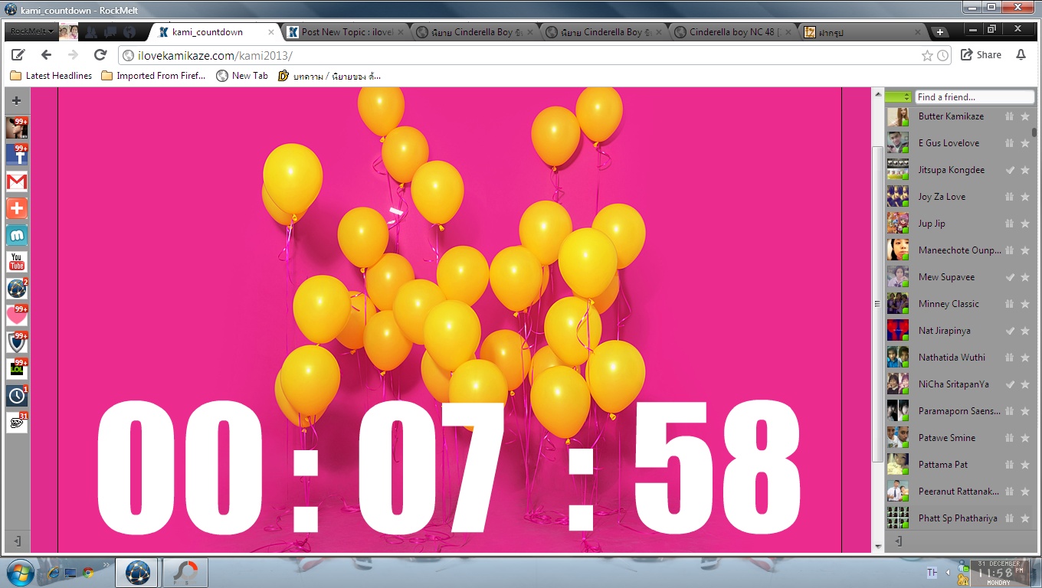Collapse the left app edge panel
The width and height of the screenshot is (1042, 588).
pyautogui.click(x=17, y=541)
